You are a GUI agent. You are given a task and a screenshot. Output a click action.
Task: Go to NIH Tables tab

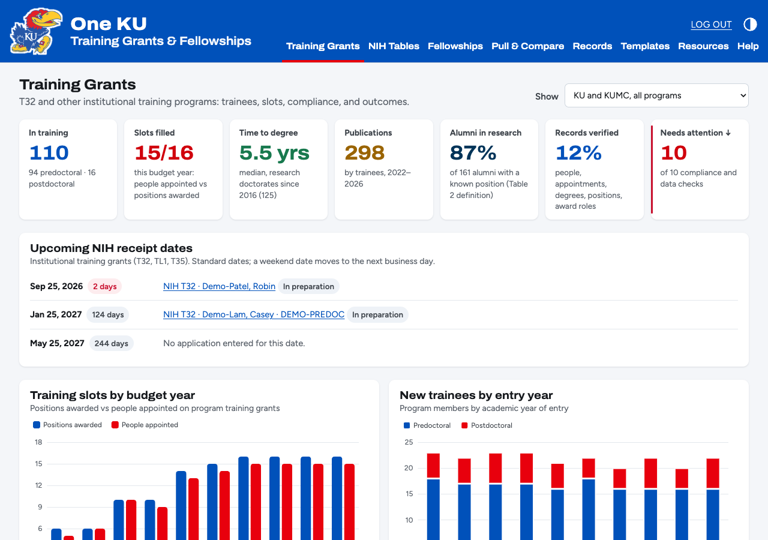click(x=394, y=46)
